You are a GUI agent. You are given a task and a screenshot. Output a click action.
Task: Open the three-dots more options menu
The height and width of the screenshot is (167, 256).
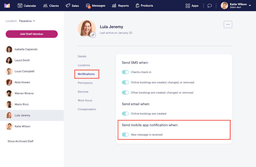pyautogui.click(x=228, y=24)
